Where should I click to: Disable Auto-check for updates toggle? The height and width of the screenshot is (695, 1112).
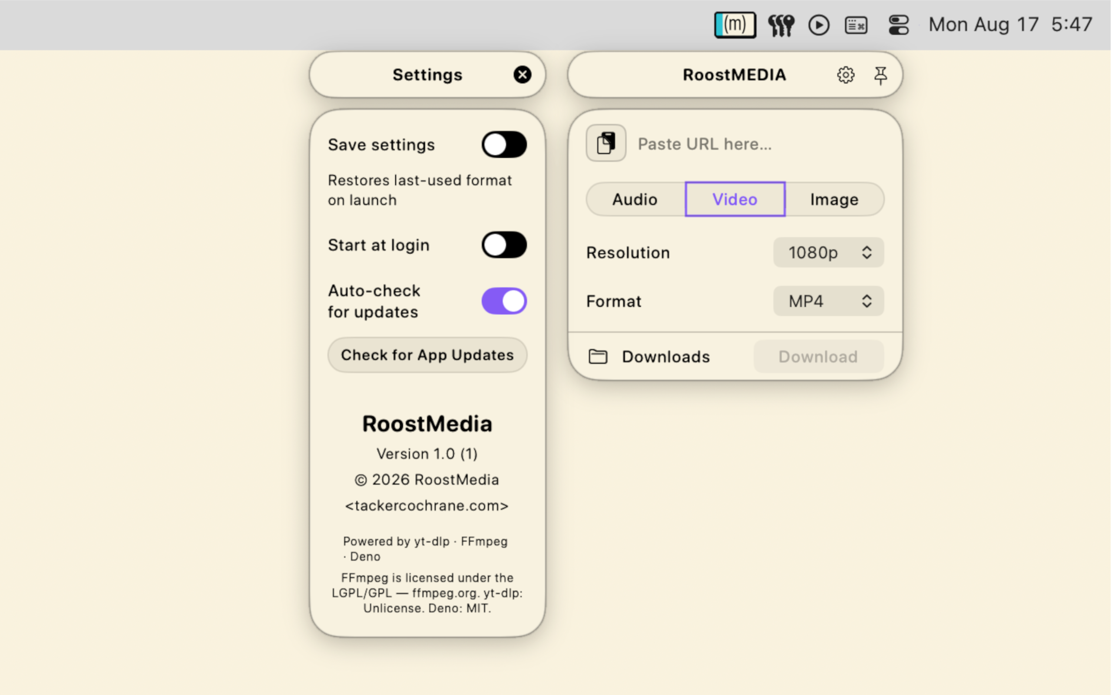504,301
